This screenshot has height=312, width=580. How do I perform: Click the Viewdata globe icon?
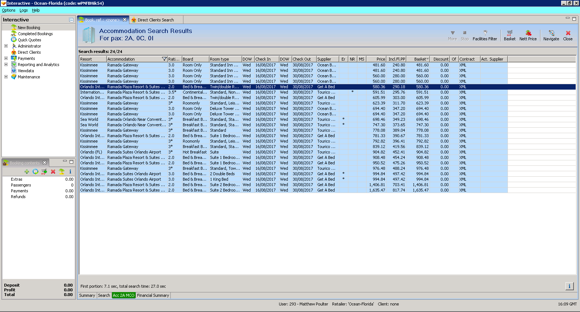point(14,70)
